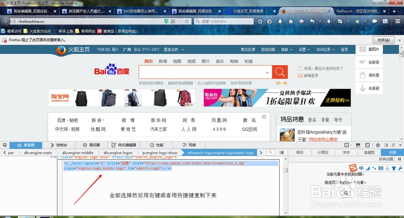Viewport: 404px width, 218px height.
Task: Click the 登录 login link
Action: click(x=345, y=50)
